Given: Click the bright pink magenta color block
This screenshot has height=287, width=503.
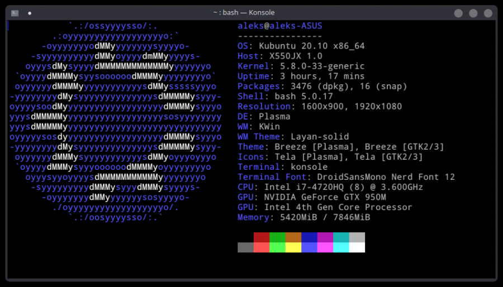Looking at the screenshot, I should click(x=325, y=247).
